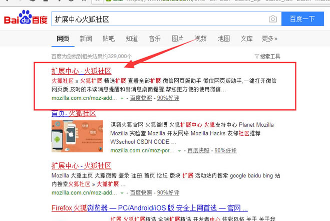
Task: Open the first 扩展中心 - 火狐社区 result
Action: (81, 71)
